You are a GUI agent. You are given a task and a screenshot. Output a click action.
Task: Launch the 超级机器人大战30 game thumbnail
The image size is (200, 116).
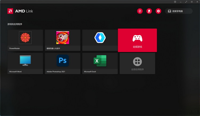[63, 38]
